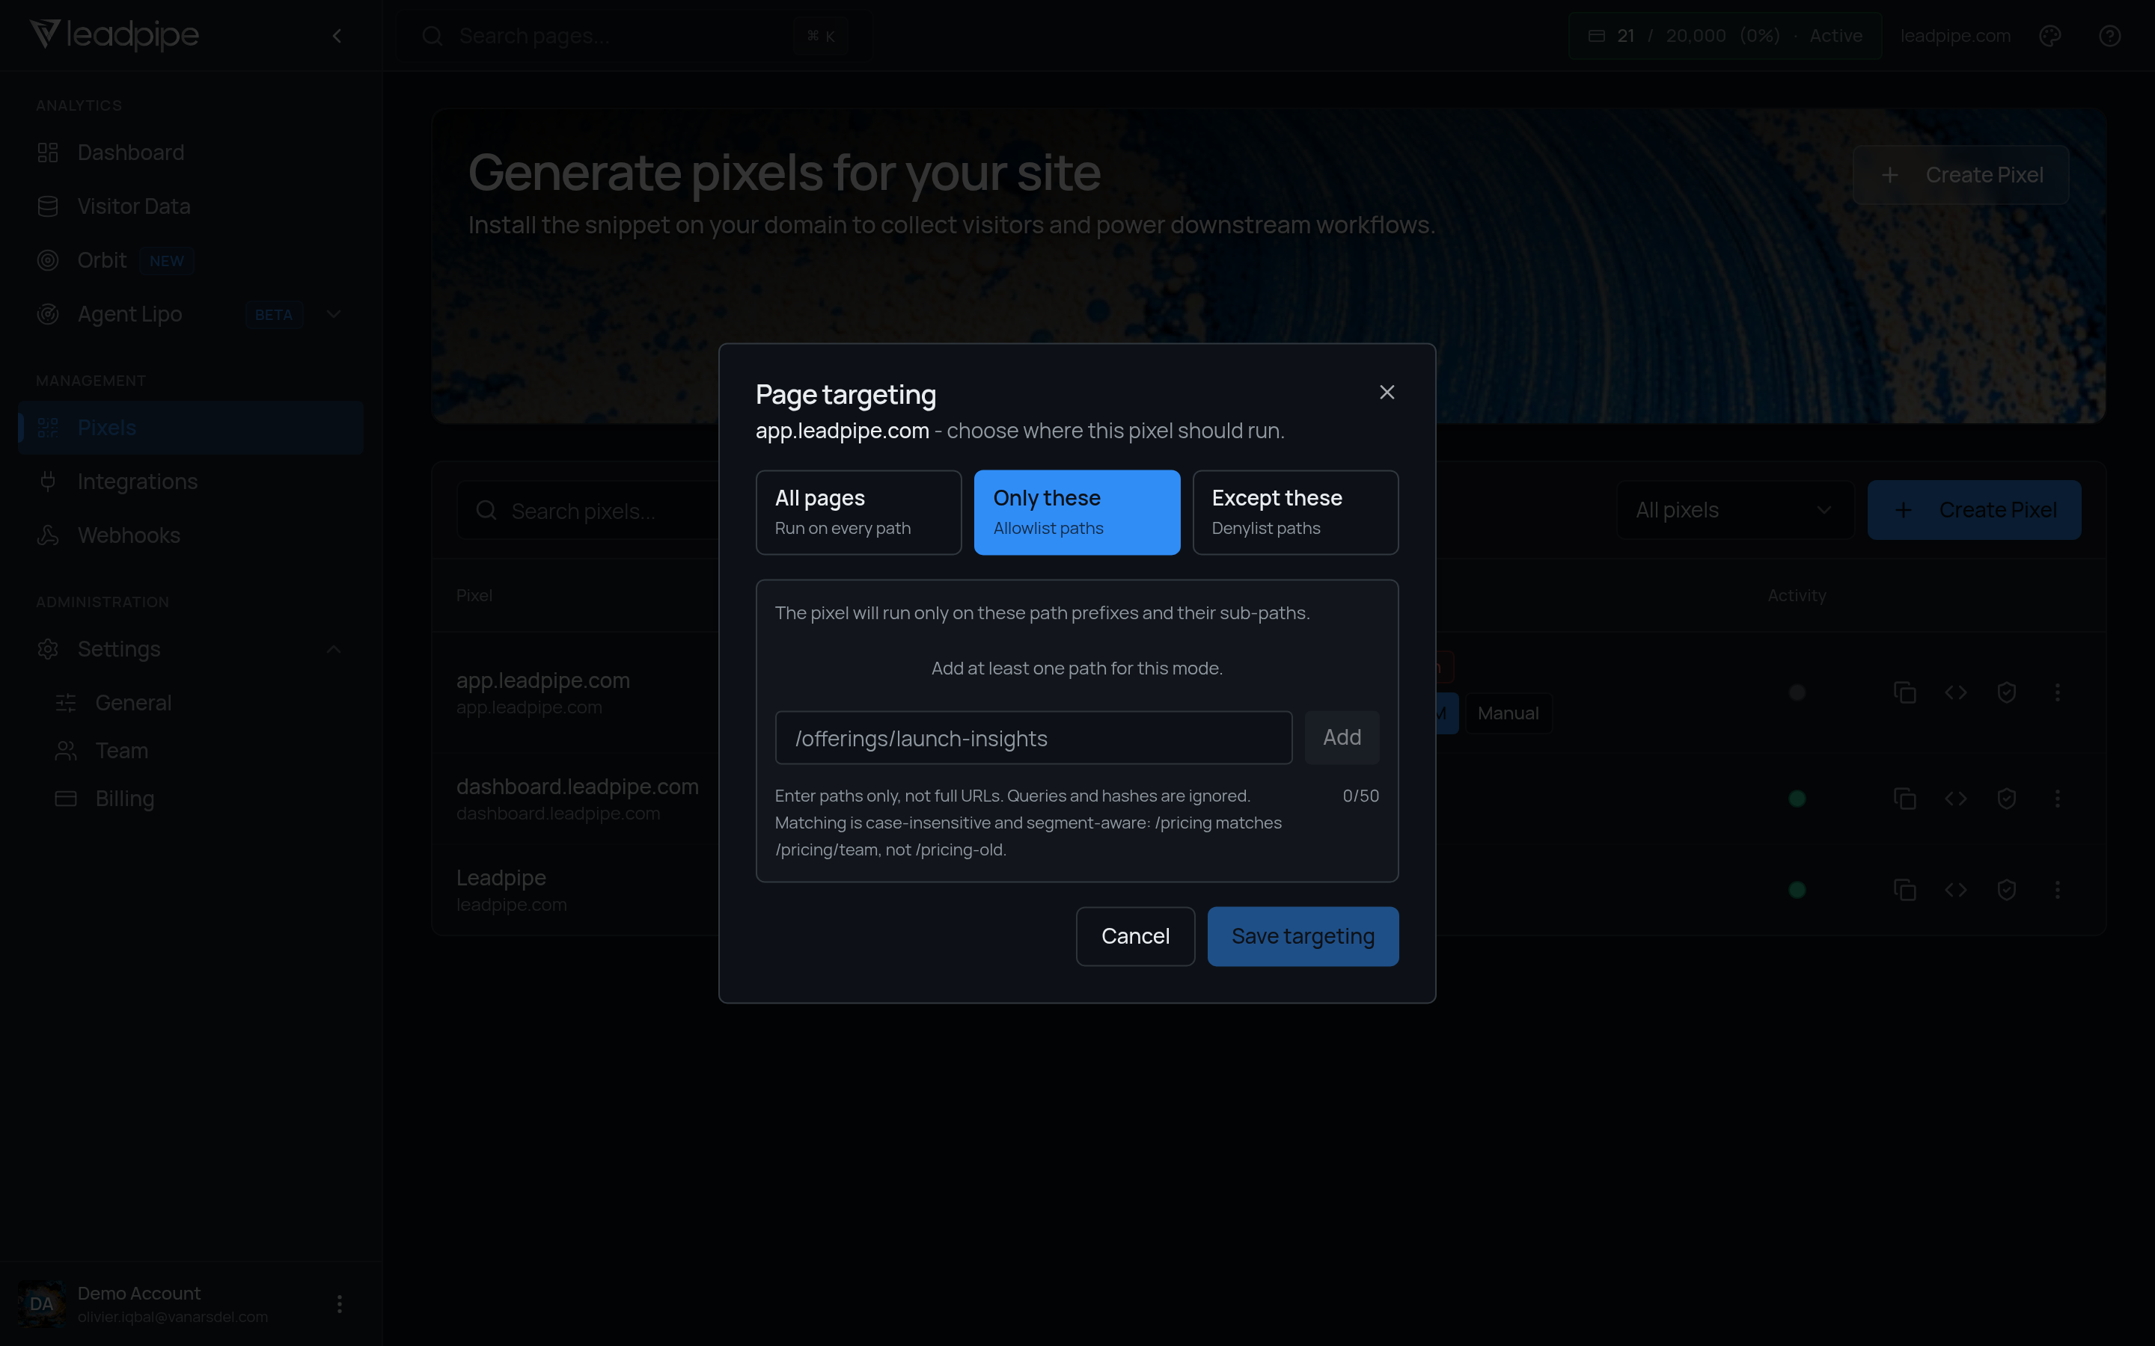Screen dimensions: 2155x1346
Task: View code snippet for Leadpipe row
Action: (1955, 889)
